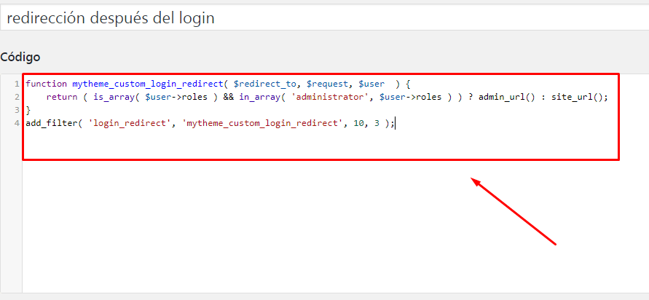This screenshot has height=300, width=649.
Task: Click 'site_url();' at end of line 2
Action: pyautogui.click(x=580, y=98)
